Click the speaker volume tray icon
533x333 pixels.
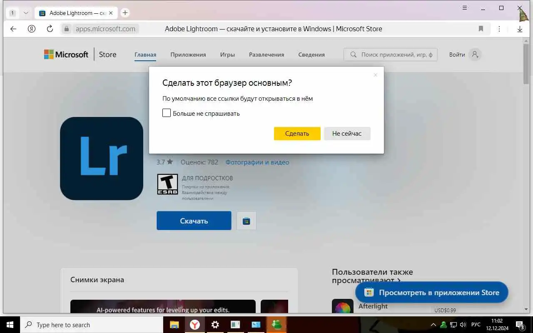463,325
